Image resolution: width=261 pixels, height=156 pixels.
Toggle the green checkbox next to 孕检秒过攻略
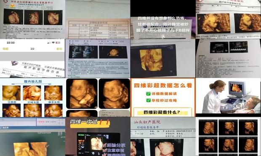click(x=148, y=100)
